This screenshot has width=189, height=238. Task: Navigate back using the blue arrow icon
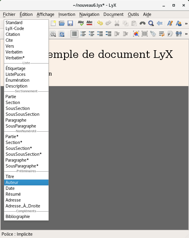[x=160, y=23]
